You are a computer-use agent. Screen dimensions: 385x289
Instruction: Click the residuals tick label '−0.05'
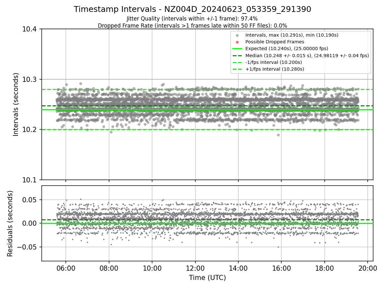pos(28,247)
